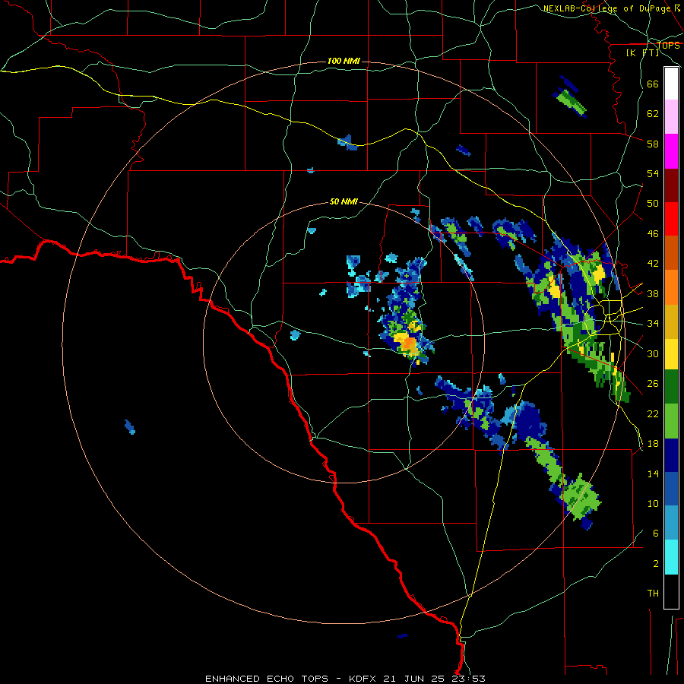Viewport: 684px width, 684px height.
Task: Click the "NEXLAB-College of DuPage" label
Action: (606, 8)
